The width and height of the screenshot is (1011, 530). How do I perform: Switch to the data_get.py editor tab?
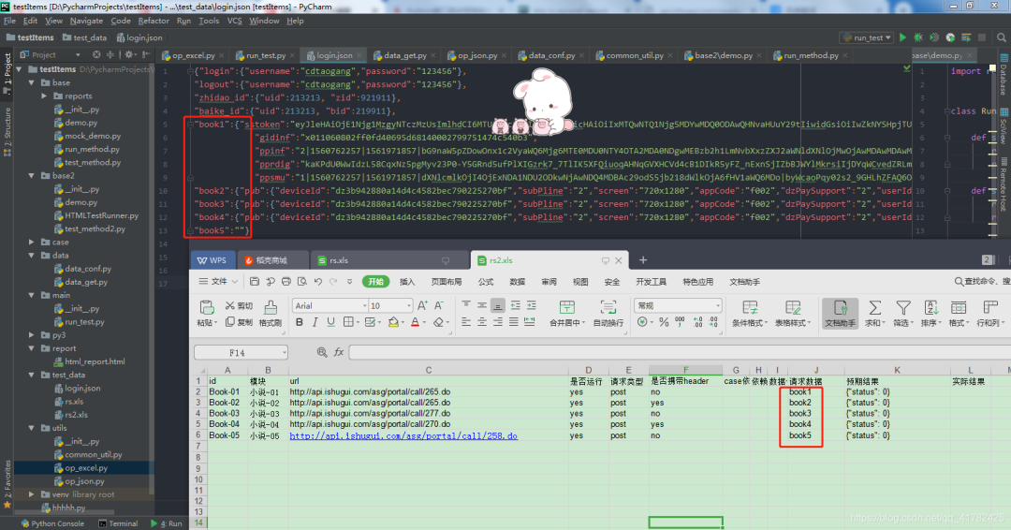click(405, 55)
